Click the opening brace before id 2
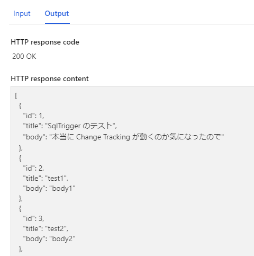 [x=20, y=158]
